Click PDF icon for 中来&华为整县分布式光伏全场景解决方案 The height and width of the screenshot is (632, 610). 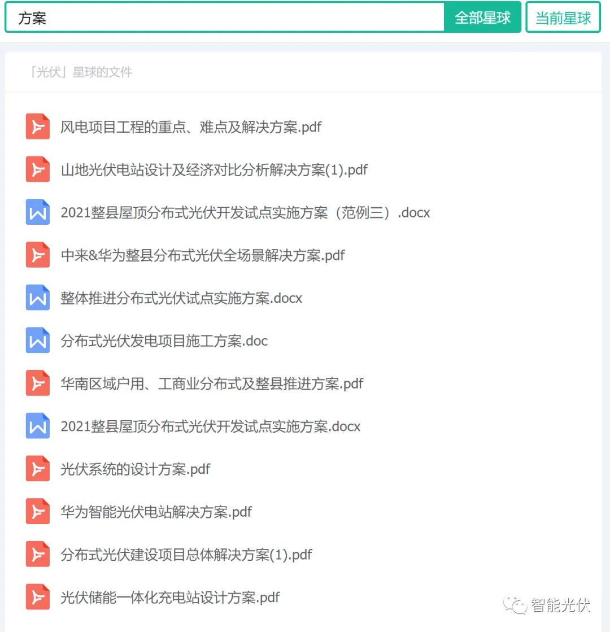click(37, 255)
